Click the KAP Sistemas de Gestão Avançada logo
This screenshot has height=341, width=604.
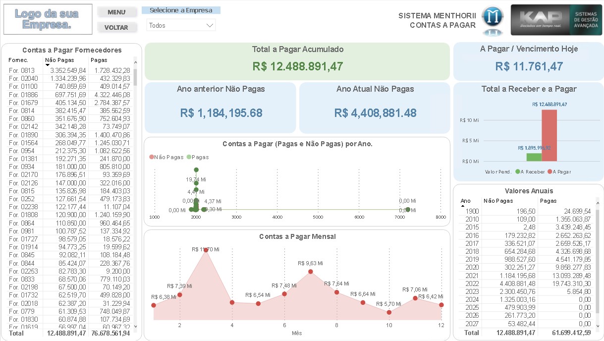[x=556, y=20]
